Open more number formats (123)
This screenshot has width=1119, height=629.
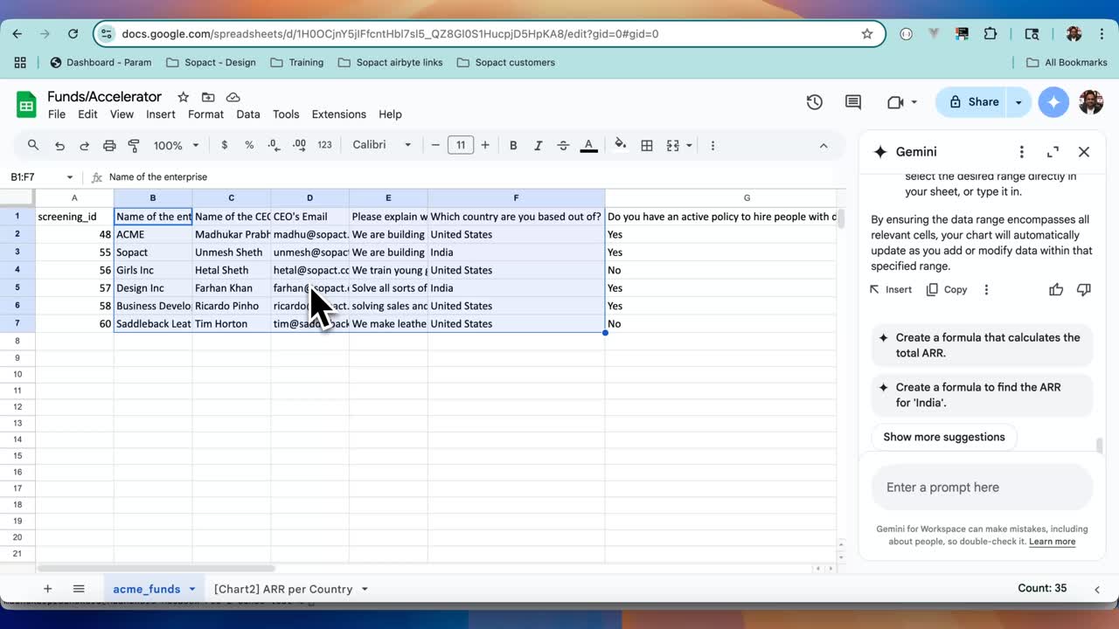324,145
